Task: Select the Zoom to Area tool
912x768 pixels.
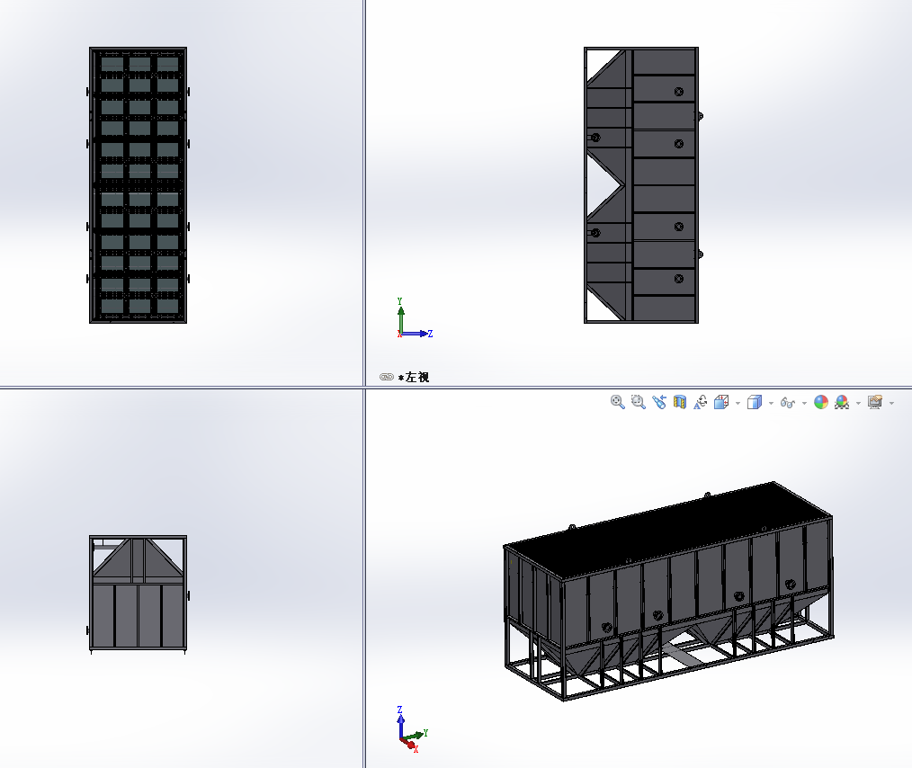Action: (x=639, y=402)
